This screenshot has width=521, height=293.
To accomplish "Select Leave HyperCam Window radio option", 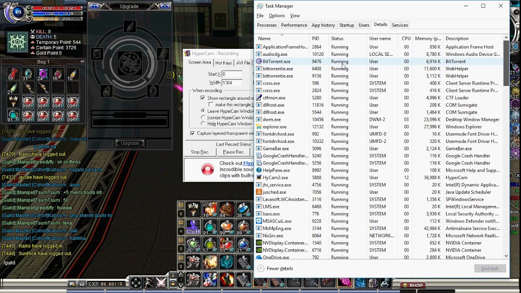I will 203,111.
